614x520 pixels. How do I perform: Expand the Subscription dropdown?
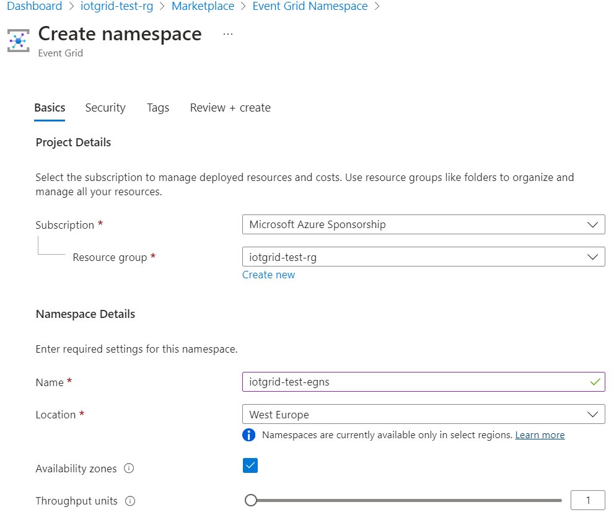tap(423, 224)
